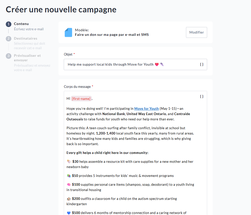Open the Move for Youth link
Image resolution: width=251 pixels, height=215 pixels.
[x=146, y=109]
